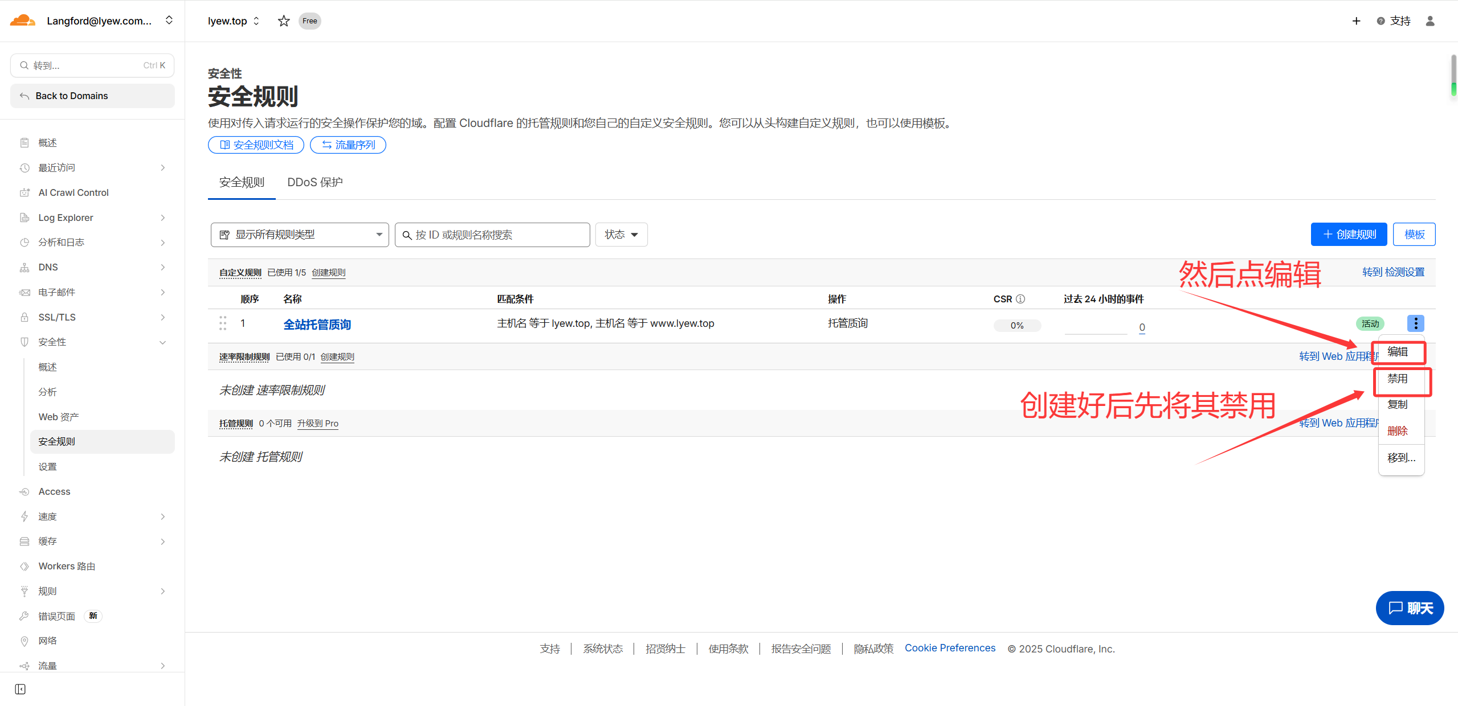Click the plus add icon in header
Viewport: 1458px width, 706px height.
click(1356, 21)
